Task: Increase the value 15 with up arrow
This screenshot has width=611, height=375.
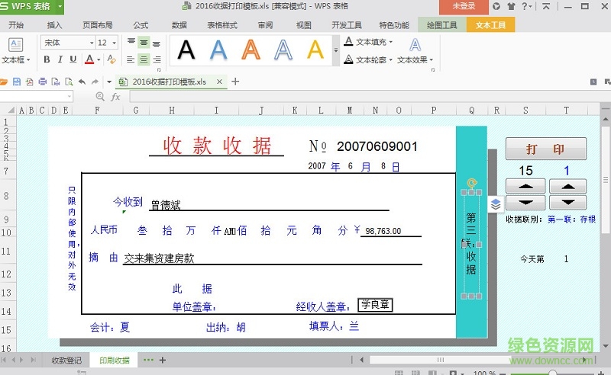Action: (x=525, y=186)
